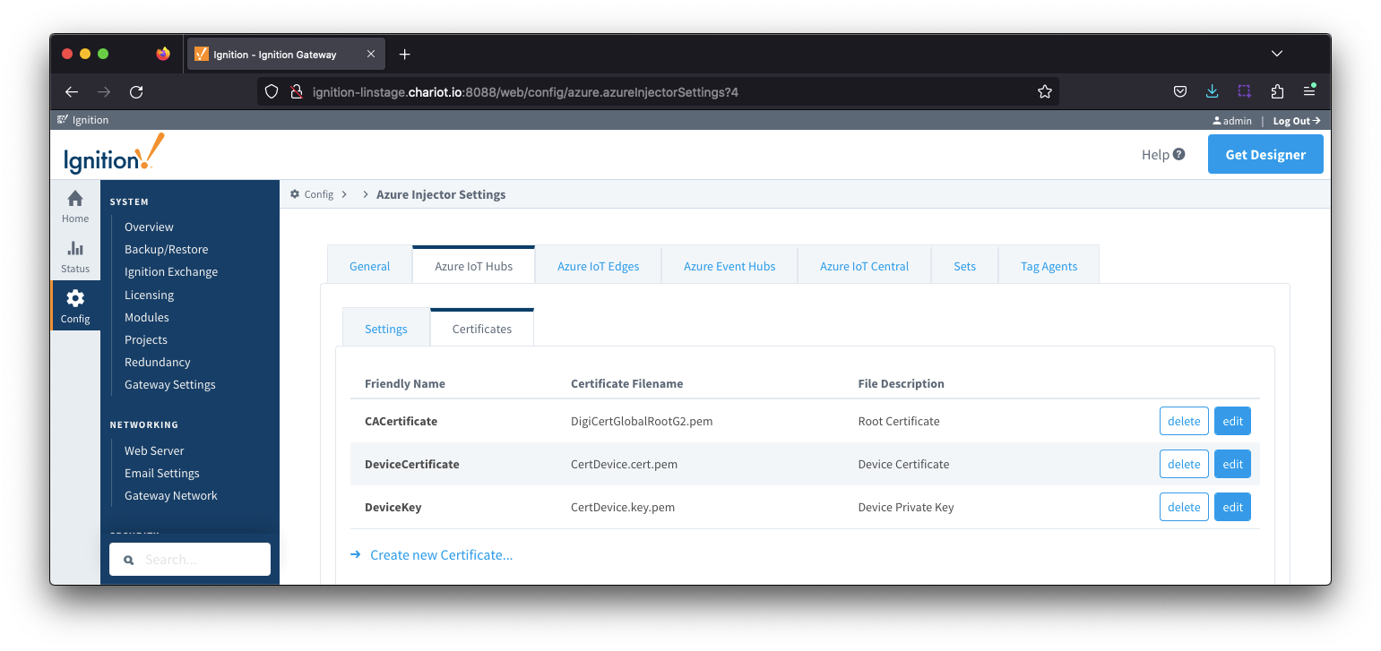Edit the DeviceKey certificate
The width and height of the screenshot is (1381, 651).
pyautogui.click(x=1232, y=507)
